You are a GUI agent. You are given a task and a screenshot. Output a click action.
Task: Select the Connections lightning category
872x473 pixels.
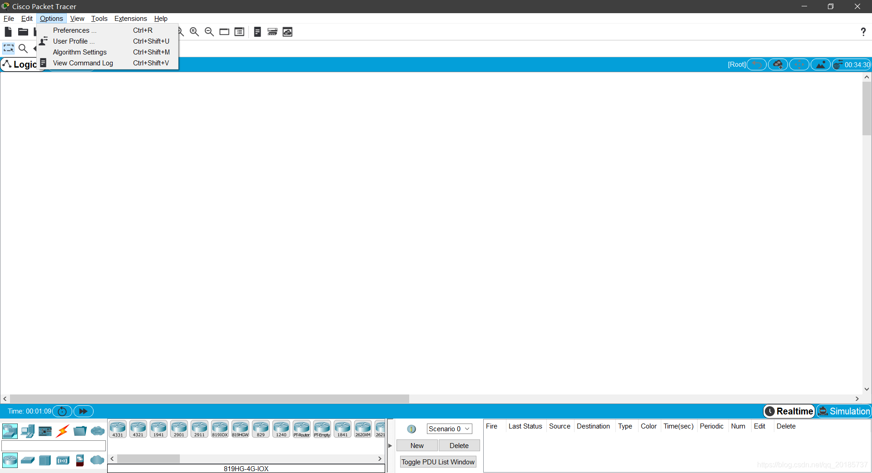63,431
